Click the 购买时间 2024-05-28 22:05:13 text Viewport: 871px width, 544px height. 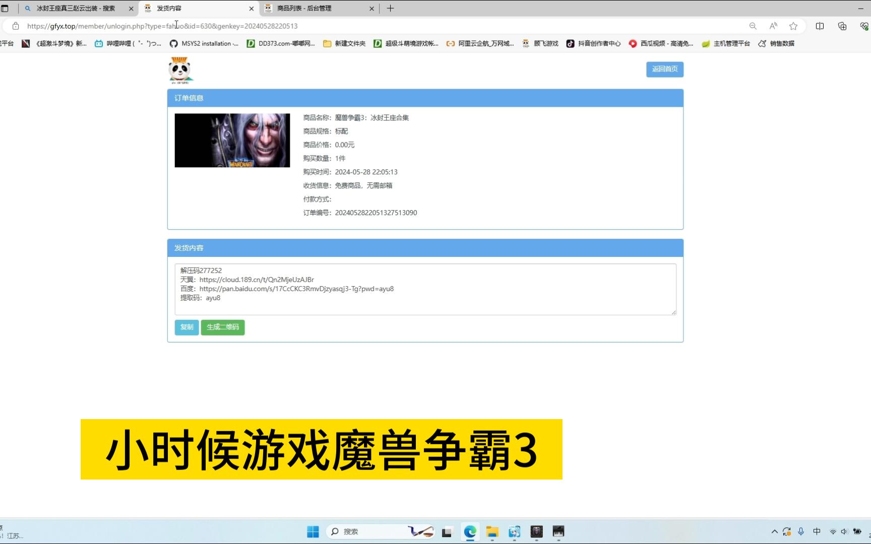(x=350, y=172)
